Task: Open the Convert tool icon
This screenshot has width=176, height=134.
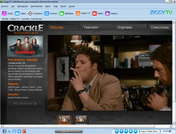Action: (x=47, y=13)
